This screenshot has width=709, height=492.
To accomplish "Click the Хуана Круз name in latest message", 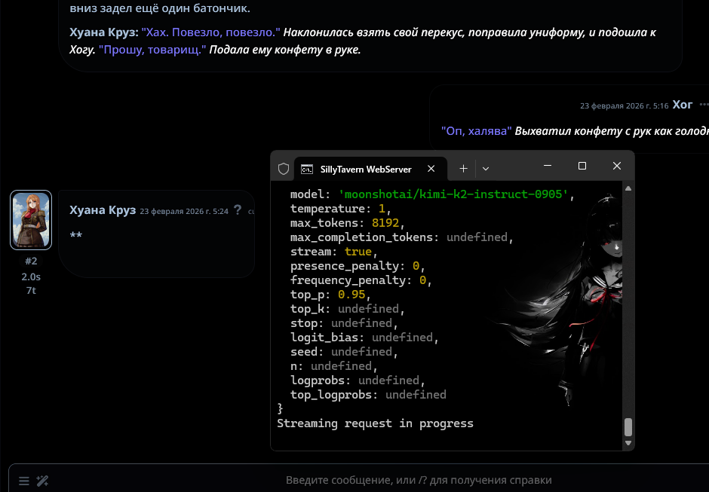I will click(102, 210).
